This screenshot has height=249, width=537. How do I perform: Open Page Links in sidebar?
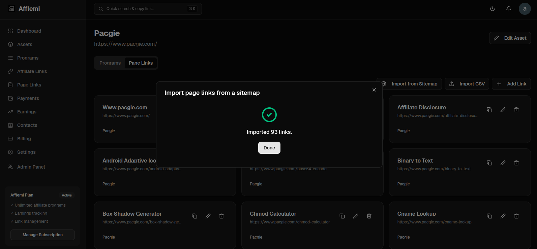[43, 85]
